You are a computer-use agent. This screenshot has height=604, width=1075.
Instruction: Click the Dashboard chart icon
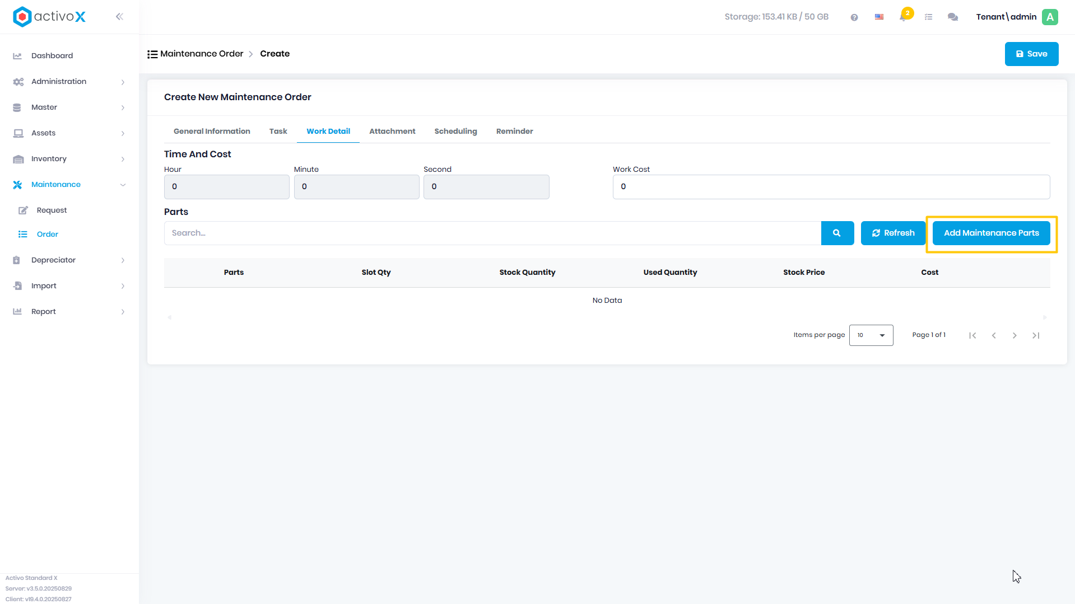click(x=17, y=56)
